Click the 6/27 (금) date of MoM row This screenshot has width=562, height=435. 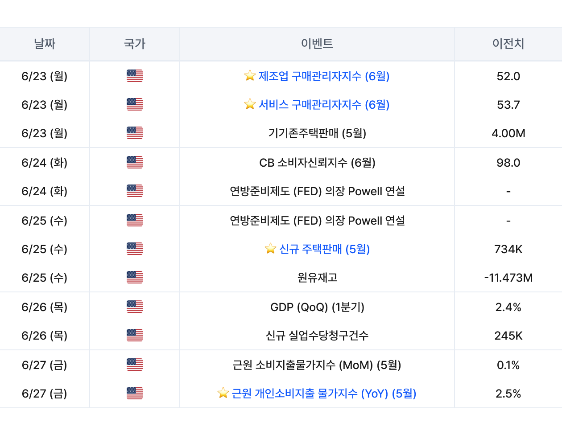click(x=44, y=365)
